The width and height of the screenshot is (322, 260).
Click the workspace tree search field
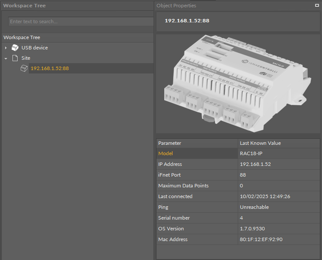click(x=80, y=21)
